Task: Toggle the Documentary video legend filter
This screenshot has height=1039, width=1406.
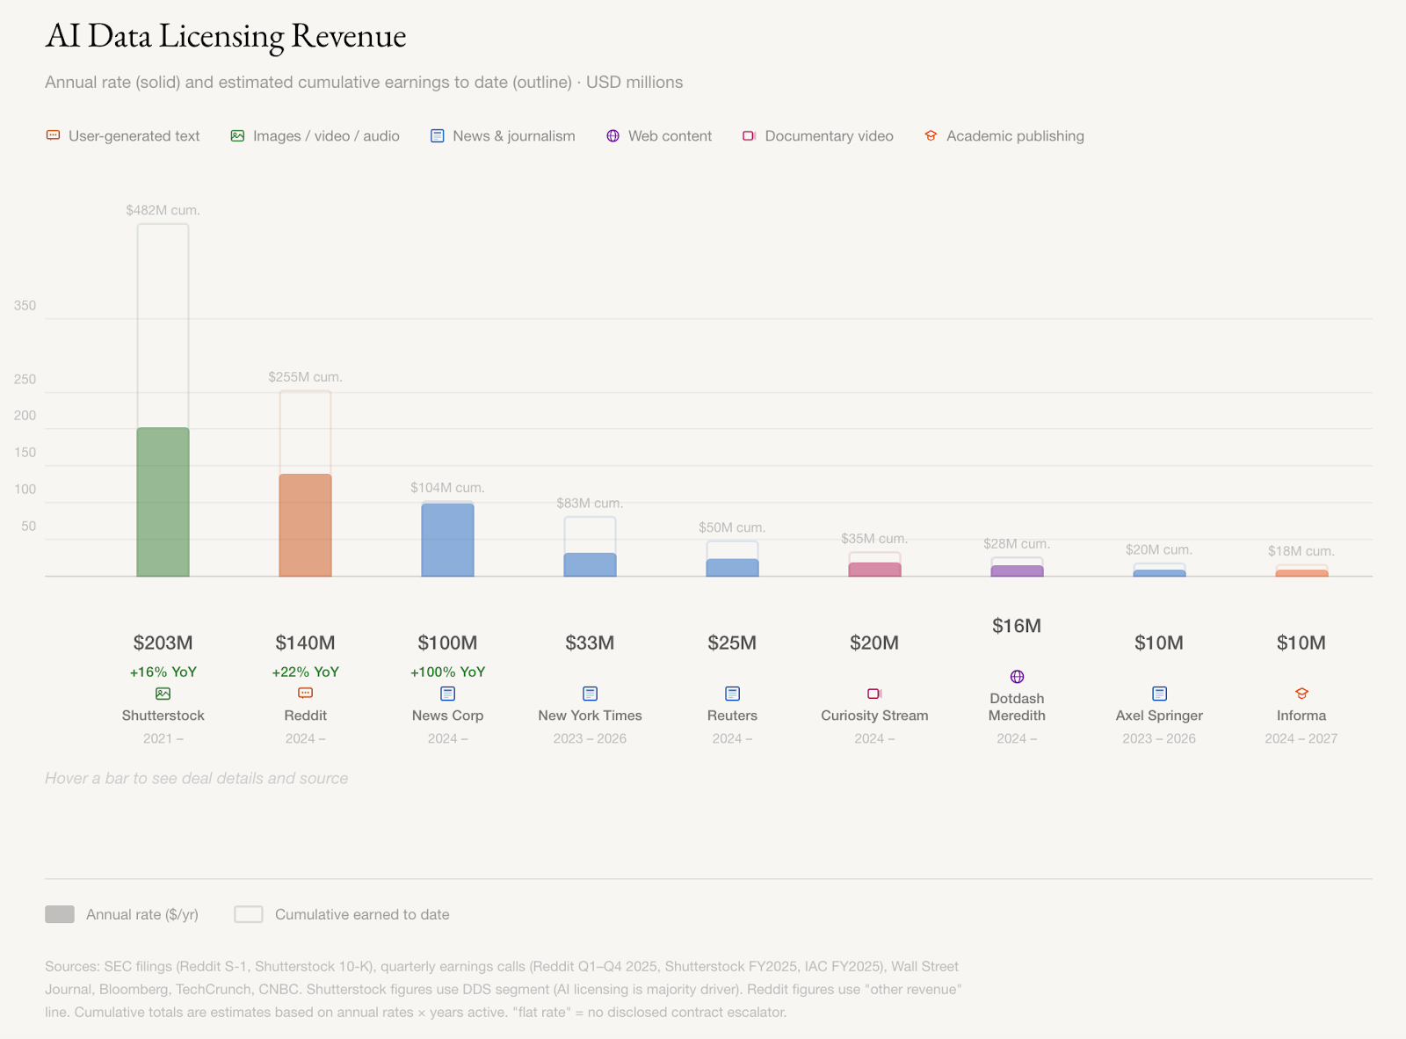Action: coord(818,135)
